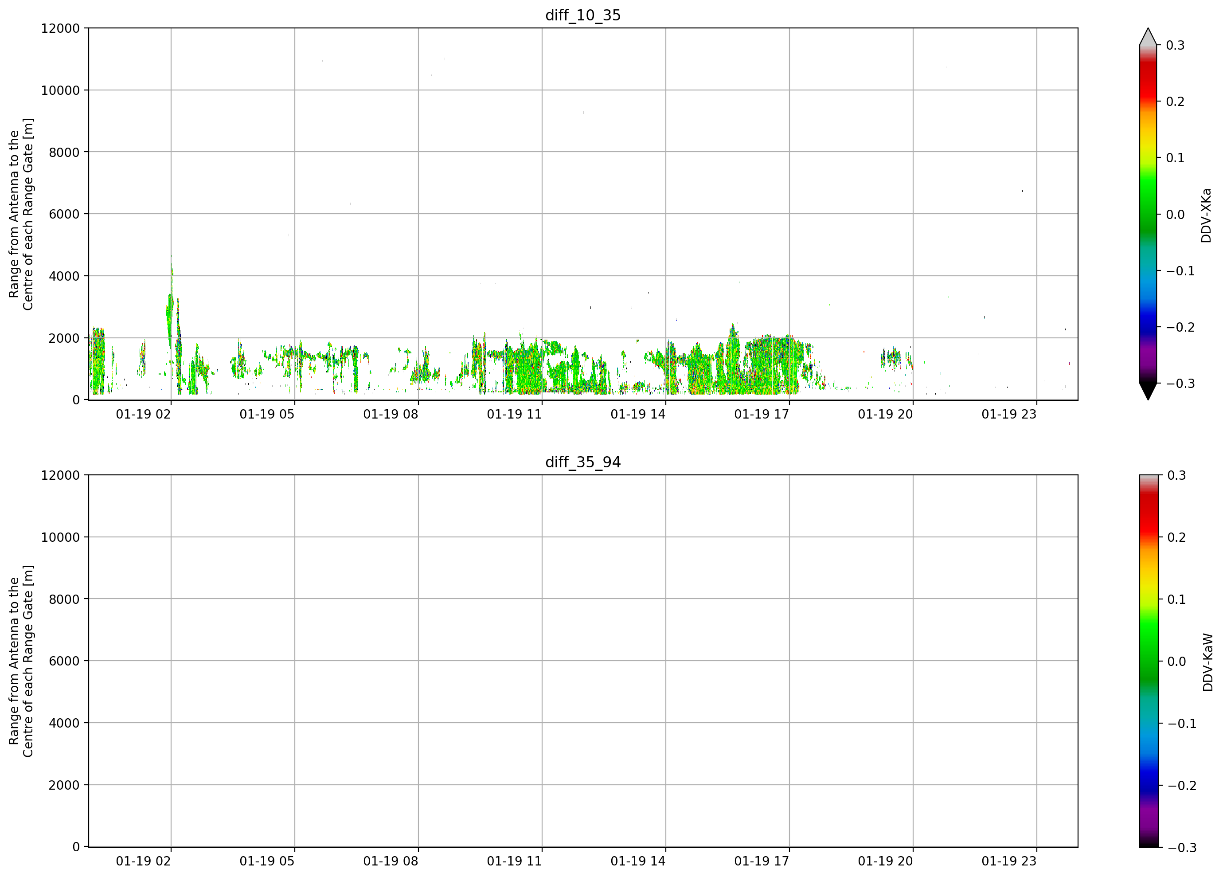Click the DDV-XKa colorbar gradient
The width and height of the screenshot is (1223, 877).
pyautogui.click(x=1148, y=214)
